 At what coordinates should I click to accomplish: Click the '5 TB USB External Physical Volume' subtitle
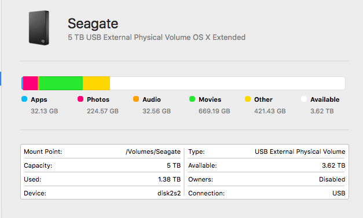click(156, 37)
